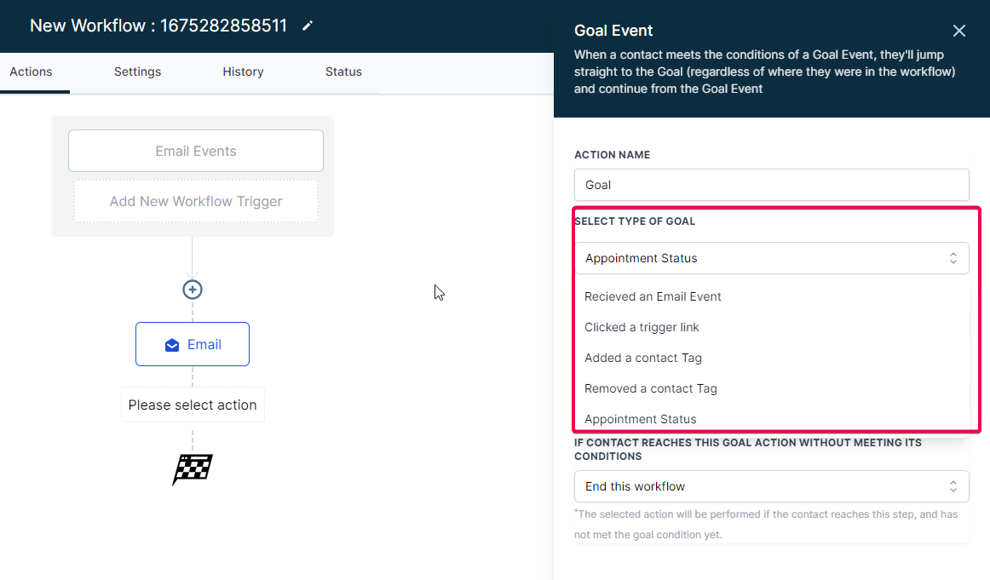This screenshot has height=580, width=990.
Task: Close the Goal Event panel
Action: pyautogui.click(x=958, y=31)
